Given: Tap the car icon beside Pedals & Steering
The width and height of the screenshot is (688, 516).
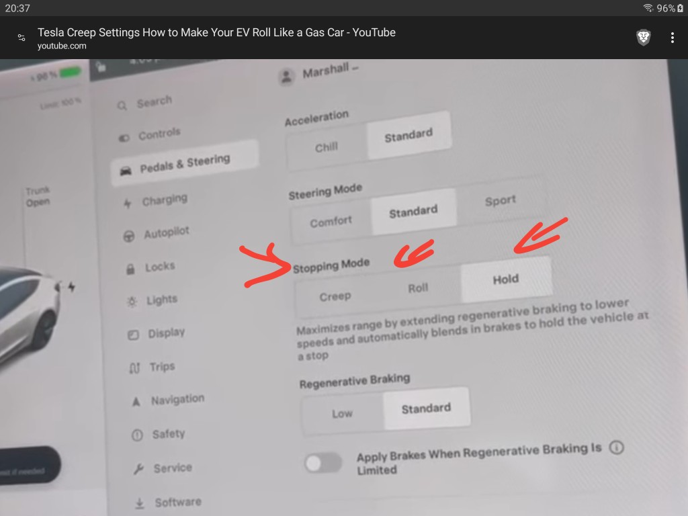Looking at the screenshot, I should click(x=126, y=171).
